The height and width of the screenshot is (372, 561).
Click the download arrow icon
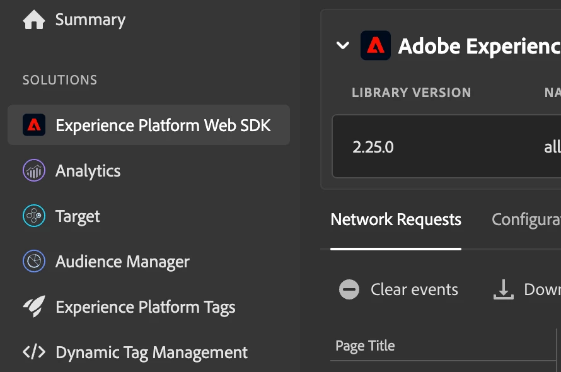click(x=503, y=289)
